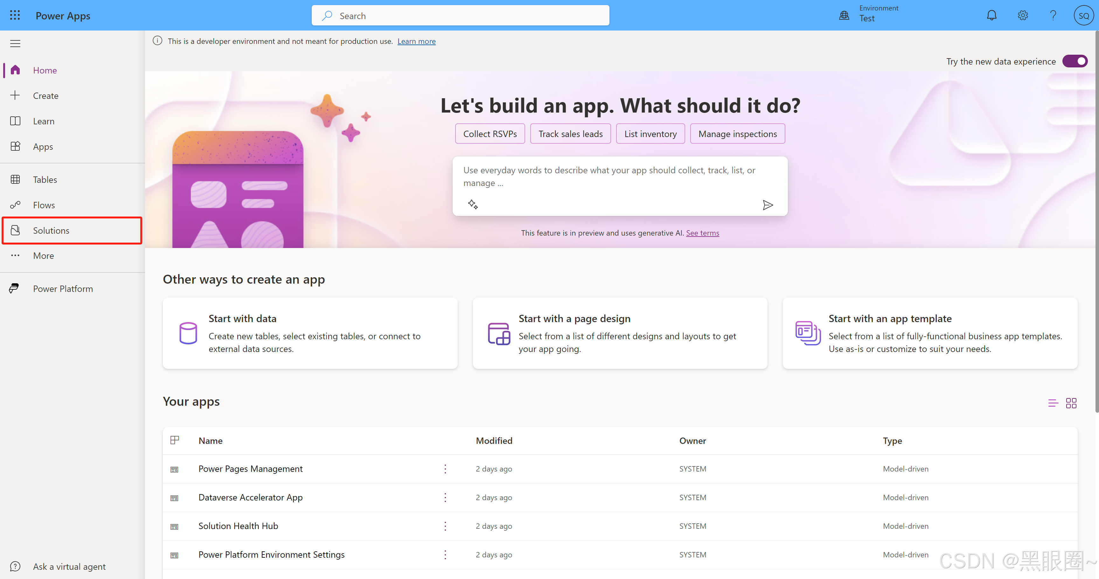Click the notifications bell icon
This screenshot has height=579, width=1099.
(x=991, y=15)
